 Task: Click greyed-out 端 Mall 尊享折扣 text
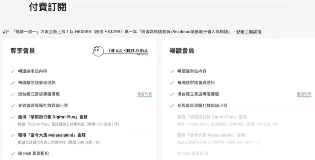click(x=193, y=153)
